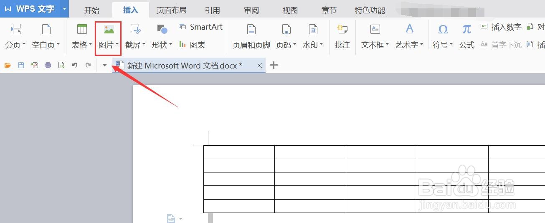
Task: Open the 引用 tab
Action: [x=213, y=10]
